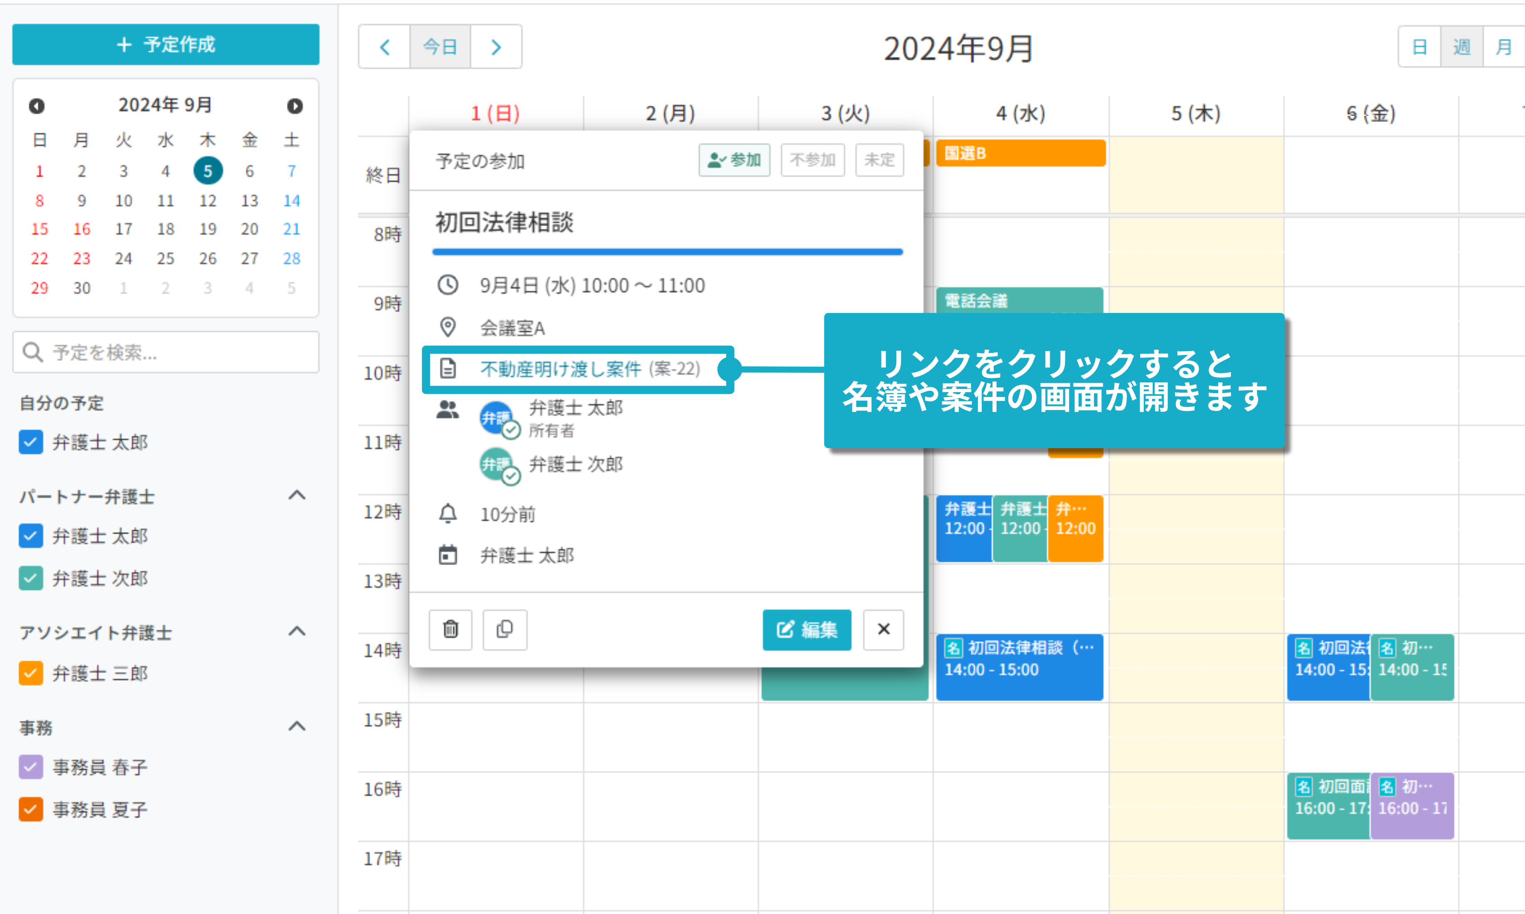Image resolution: width=1525 pixels, height=914 pixels.
Task: Open the 不動産明け渡し案件 case link
Action: pyautogui.click(x=560, y=369)
